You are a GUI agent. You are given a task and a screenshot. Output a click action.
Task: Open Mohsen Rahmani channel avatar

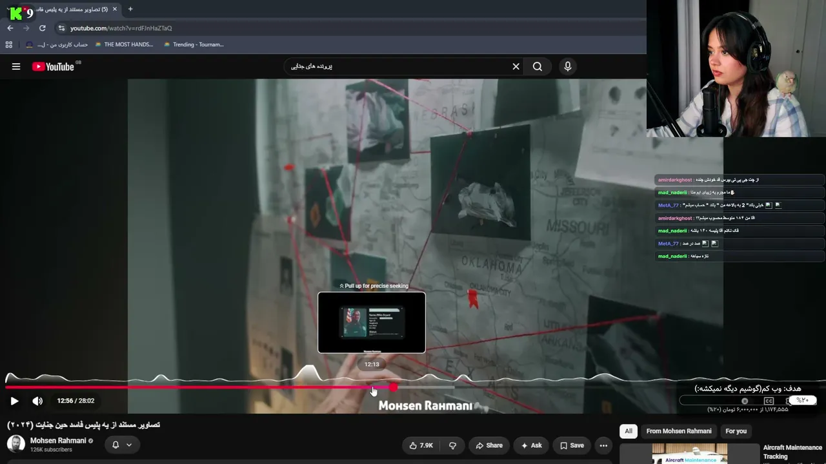coord(15,444)
